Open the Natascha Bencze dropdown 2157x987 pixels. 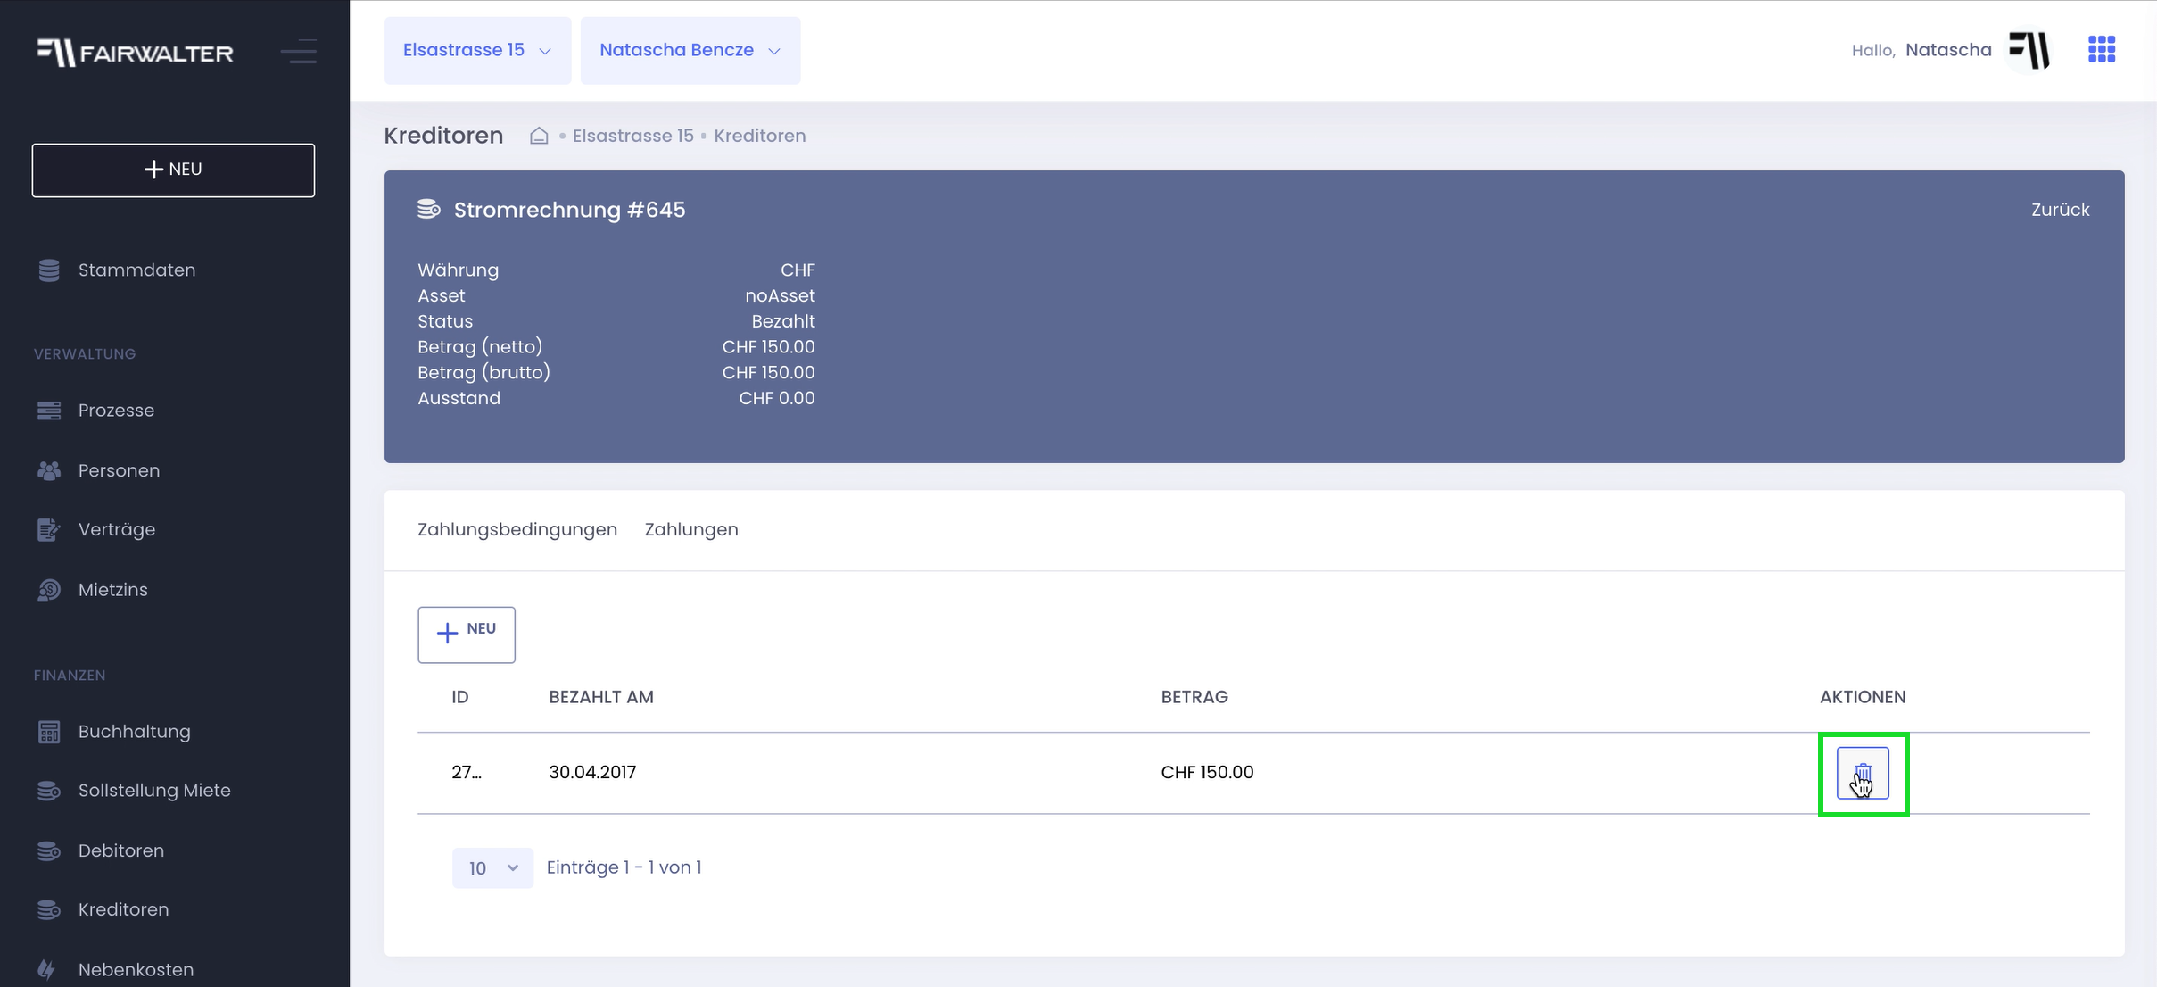(x=690, y=51)
